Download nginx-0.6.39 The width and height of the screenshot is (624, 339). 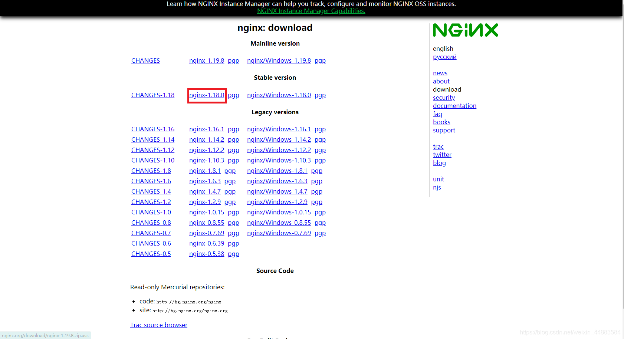click(207, 243)
